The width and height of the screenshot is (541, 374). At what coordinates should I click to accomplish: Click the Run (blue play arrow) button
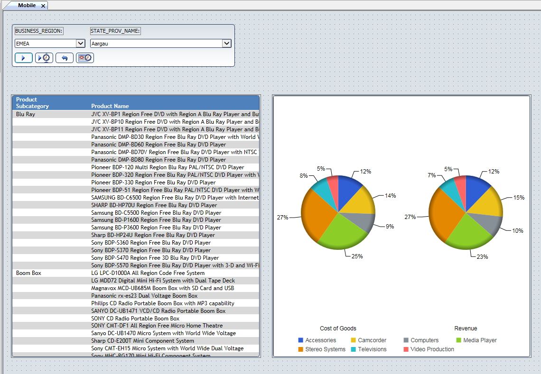(23, 57)
